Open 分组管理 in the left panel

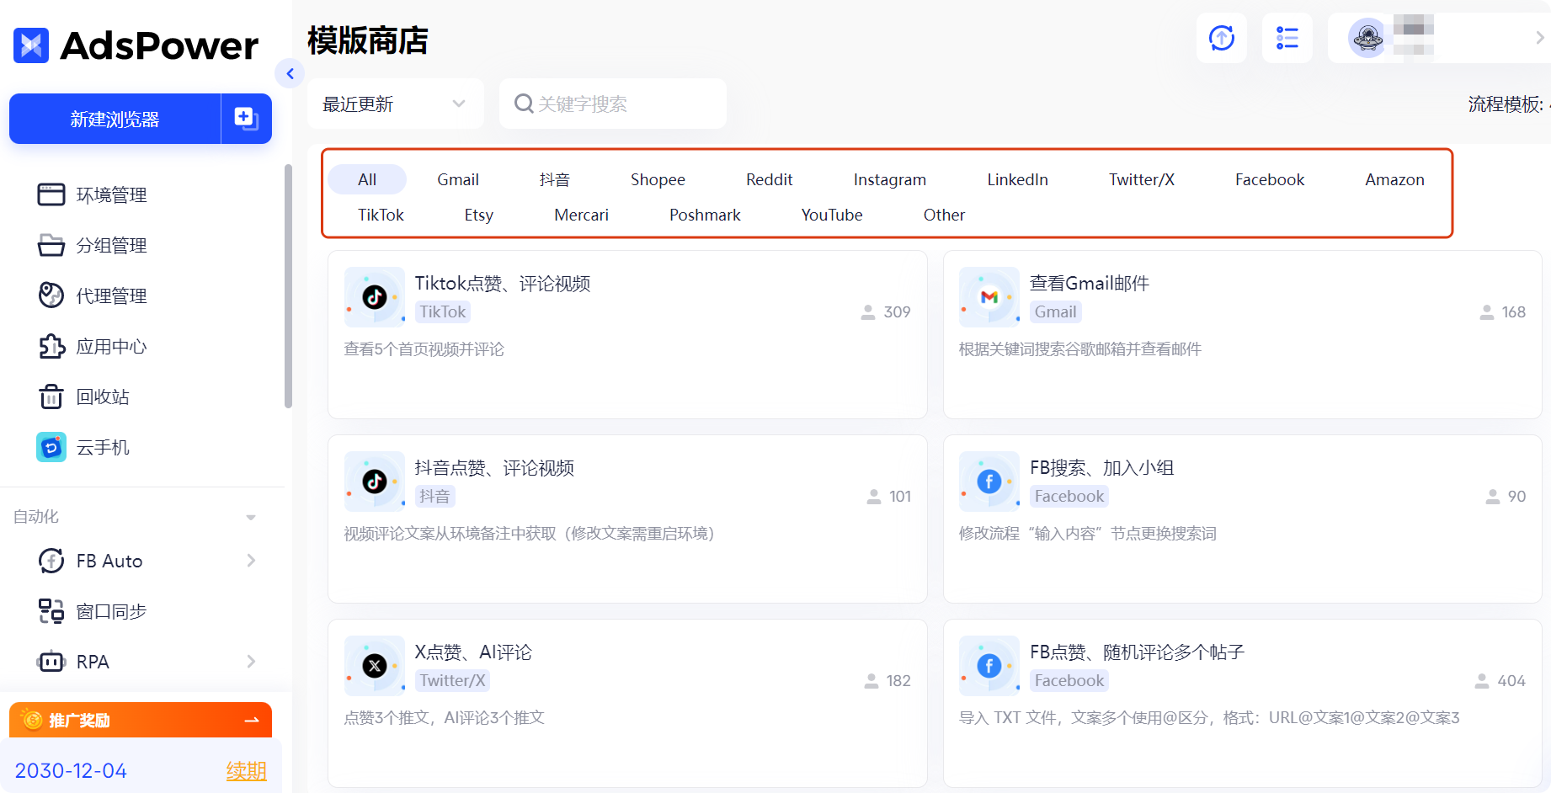point(109,245)
